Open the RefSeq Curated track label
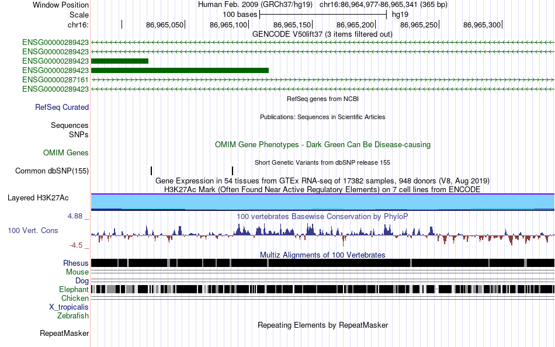 [x=62, y=107]
